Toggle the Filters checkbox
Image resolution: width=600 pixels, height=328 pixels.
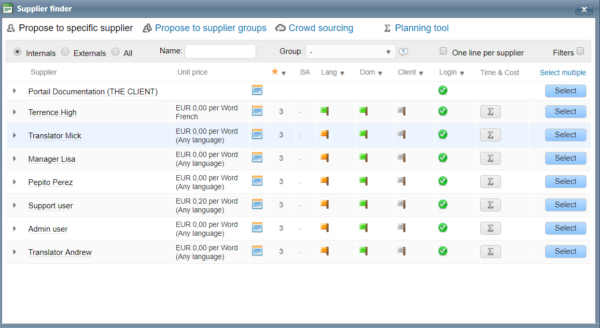pyautogui.click(x=580, y=51)
